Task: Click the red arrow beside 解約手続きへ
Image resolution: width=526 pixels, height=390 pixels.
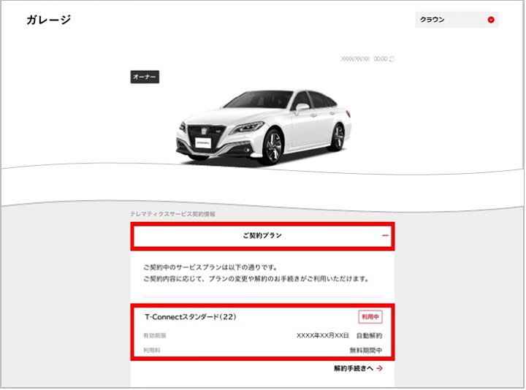Action: (x=379, y=369)
